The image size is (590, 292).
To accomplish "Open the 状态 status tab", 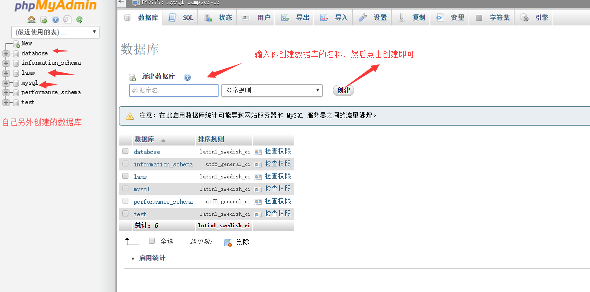I will pos(218,17).
